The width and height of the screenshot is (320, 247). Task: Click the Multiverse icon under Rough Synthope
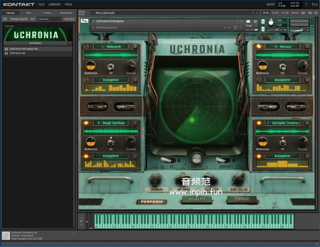90,141
